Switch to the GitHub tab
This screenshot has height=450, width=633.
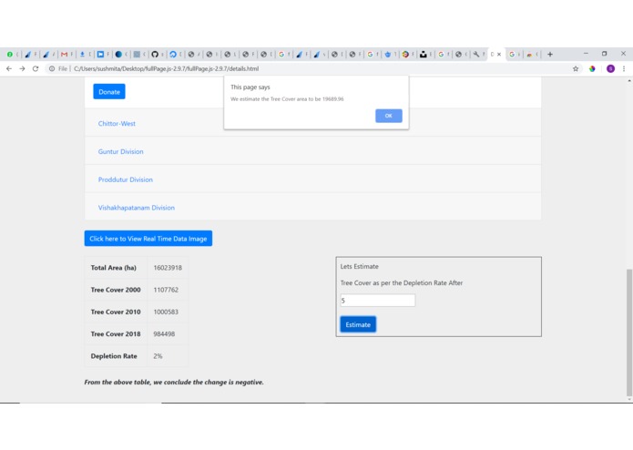[x=157, y=54]
